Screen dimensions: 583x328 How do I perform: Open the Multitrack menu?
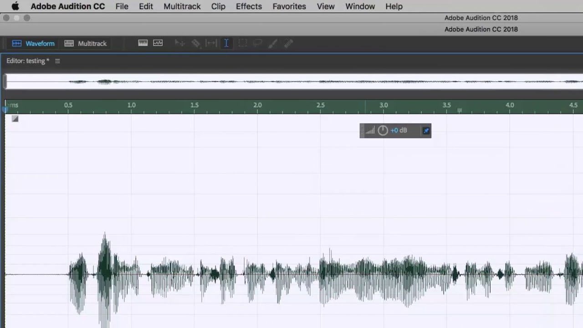182,6
